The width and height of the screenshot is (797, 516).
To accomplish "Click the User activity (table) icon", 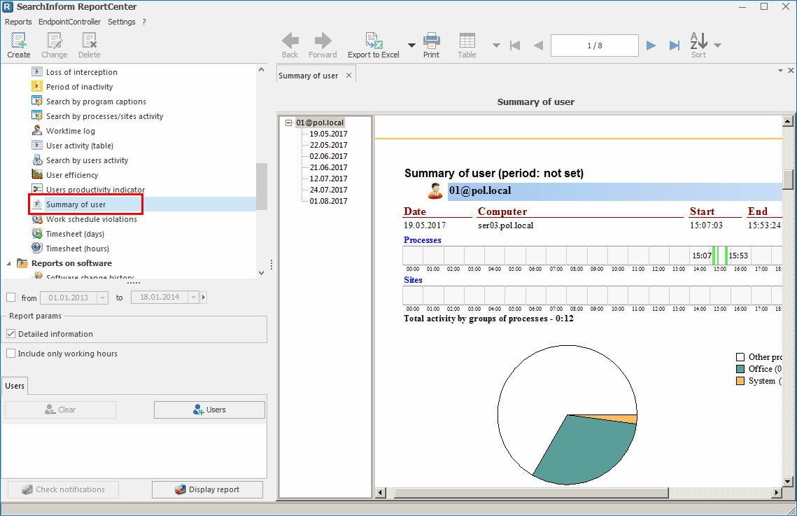I will tap(37, 146).
